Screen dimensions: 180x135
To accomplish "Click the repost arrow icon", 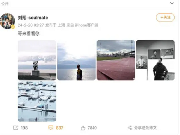I will [16, 128].
